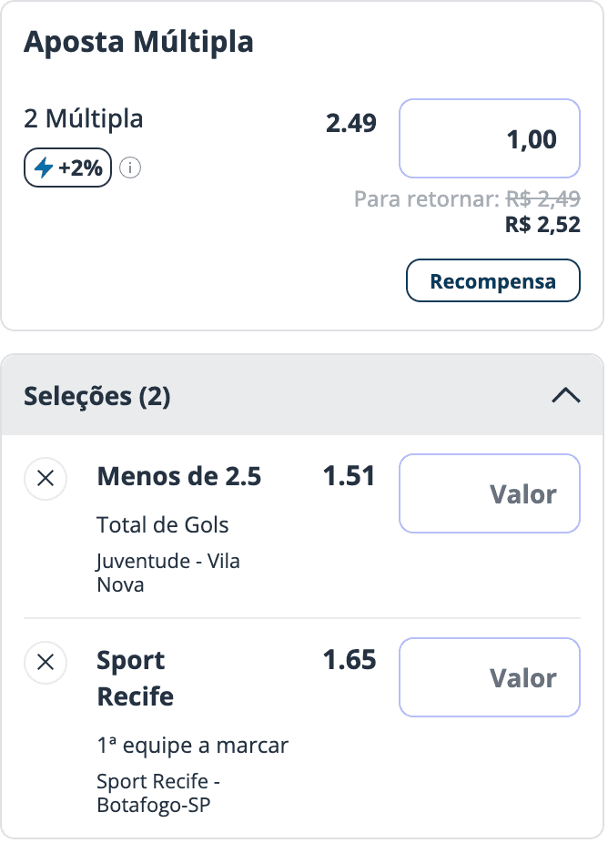Select the Menos de 2.5 selection name
This screenshot has width=608, height=843.
tap(179, 476)
